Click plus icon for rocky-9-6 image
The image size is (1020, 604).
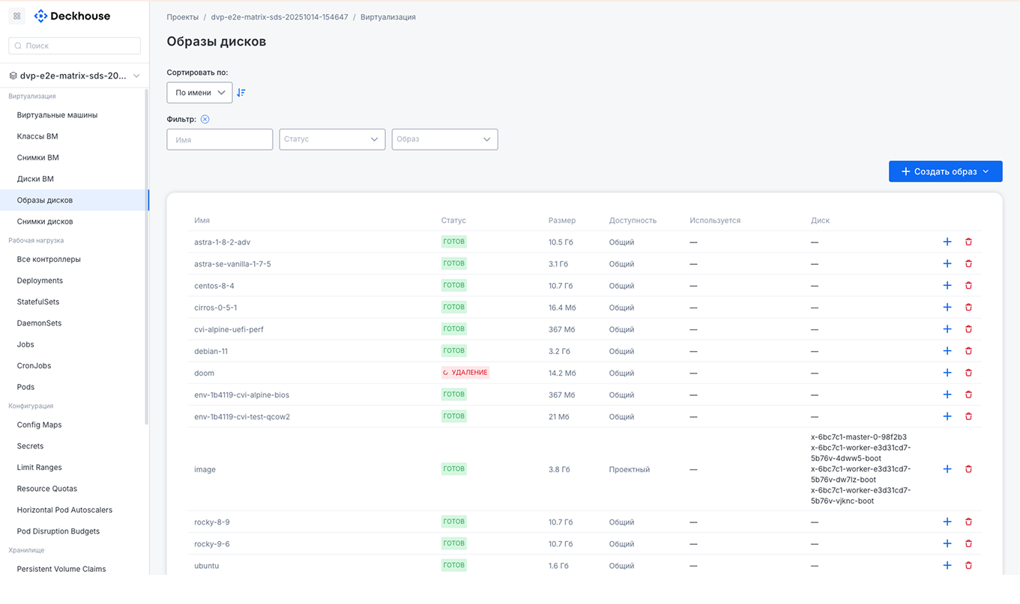[947, 544]
